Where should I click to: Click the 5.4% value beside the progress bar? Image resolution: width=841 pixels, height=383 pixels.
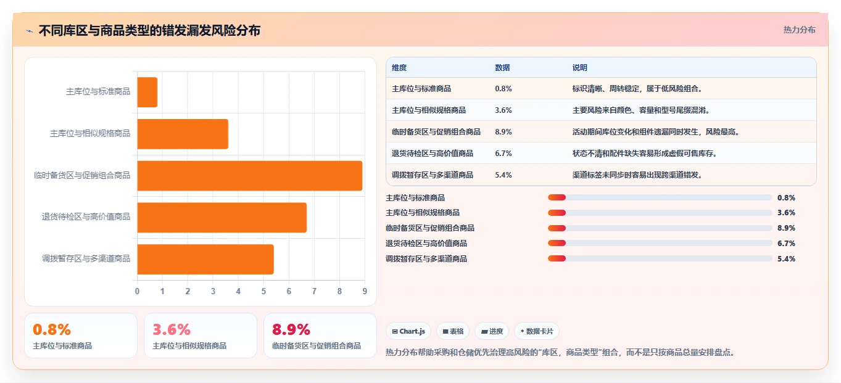(x=786, y=259)
